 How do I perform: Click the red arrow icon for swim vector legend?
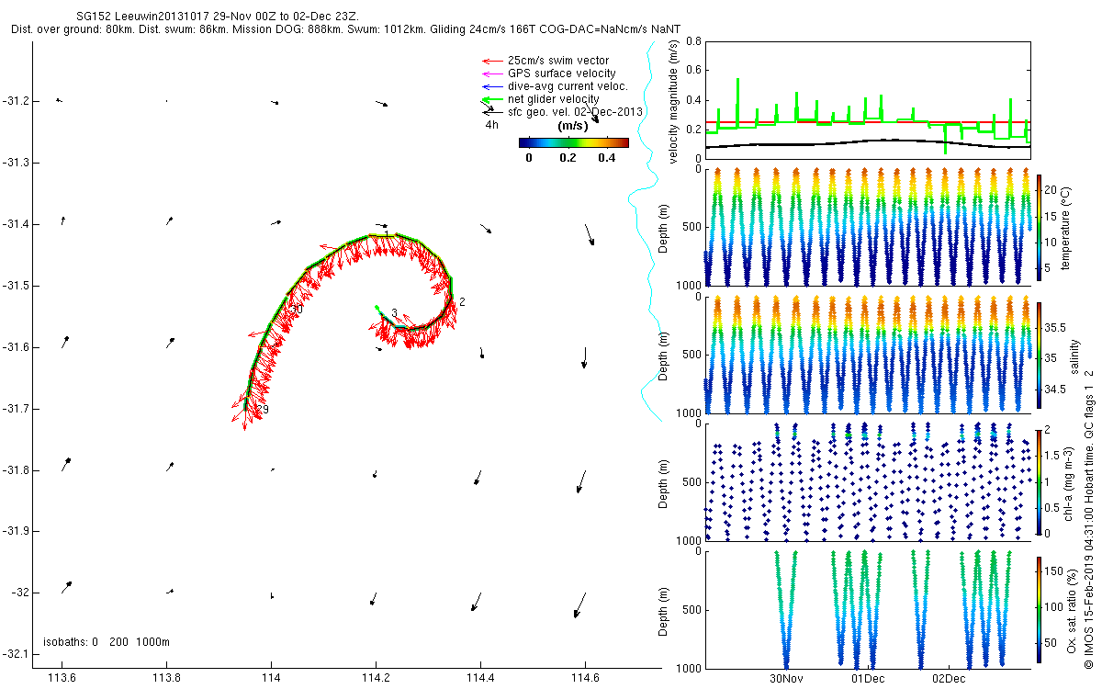click(491, 62)
